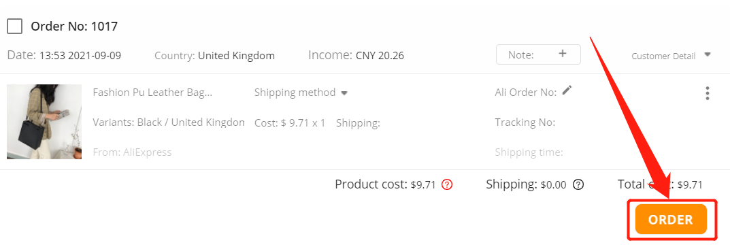Click the Tracking No field

525,122
